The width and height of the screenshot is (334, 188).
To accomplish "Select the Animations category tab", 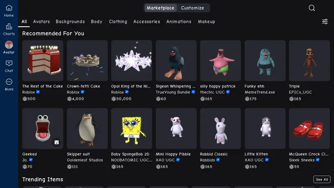I will click(179, 22).
